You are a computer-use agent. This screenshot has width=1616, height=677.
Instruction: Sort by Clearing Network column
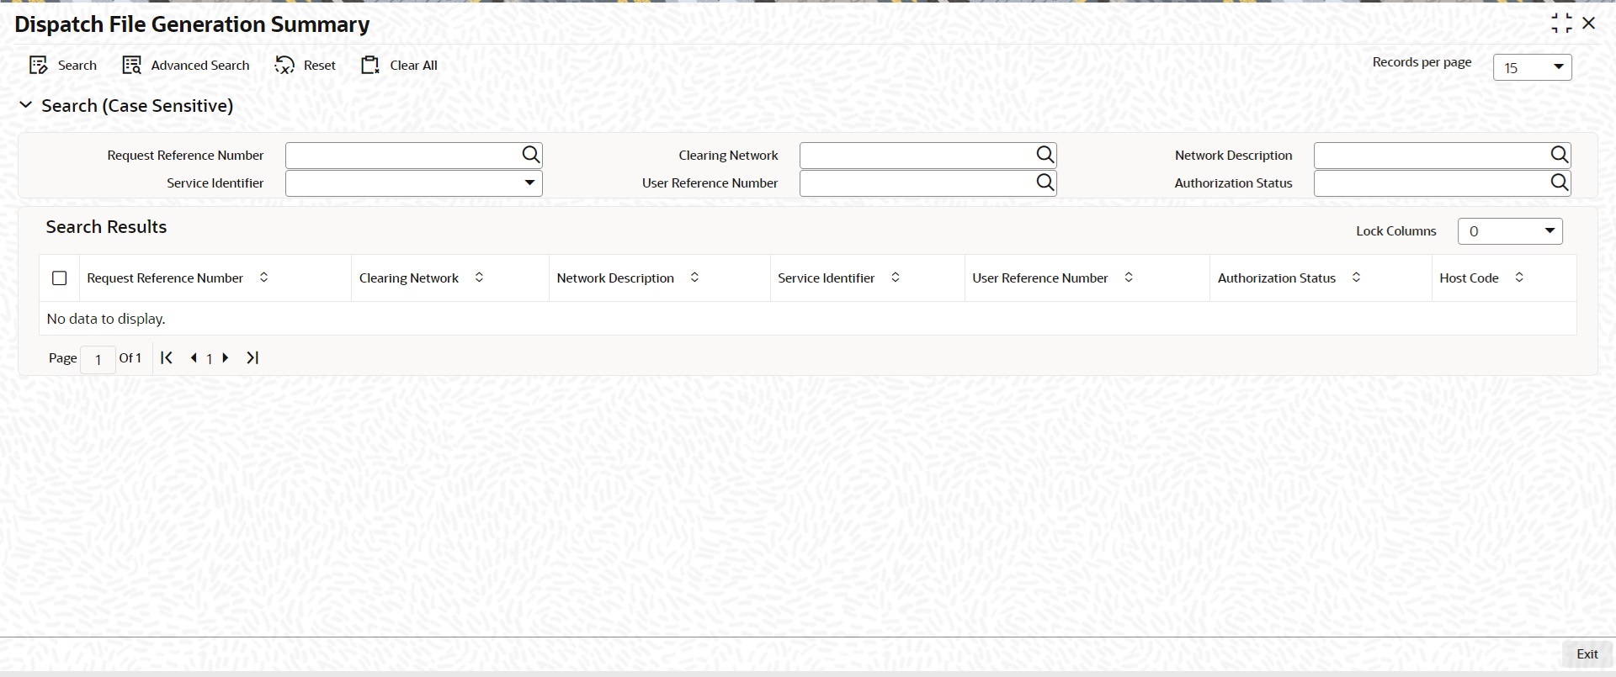(x=479, y=278)
